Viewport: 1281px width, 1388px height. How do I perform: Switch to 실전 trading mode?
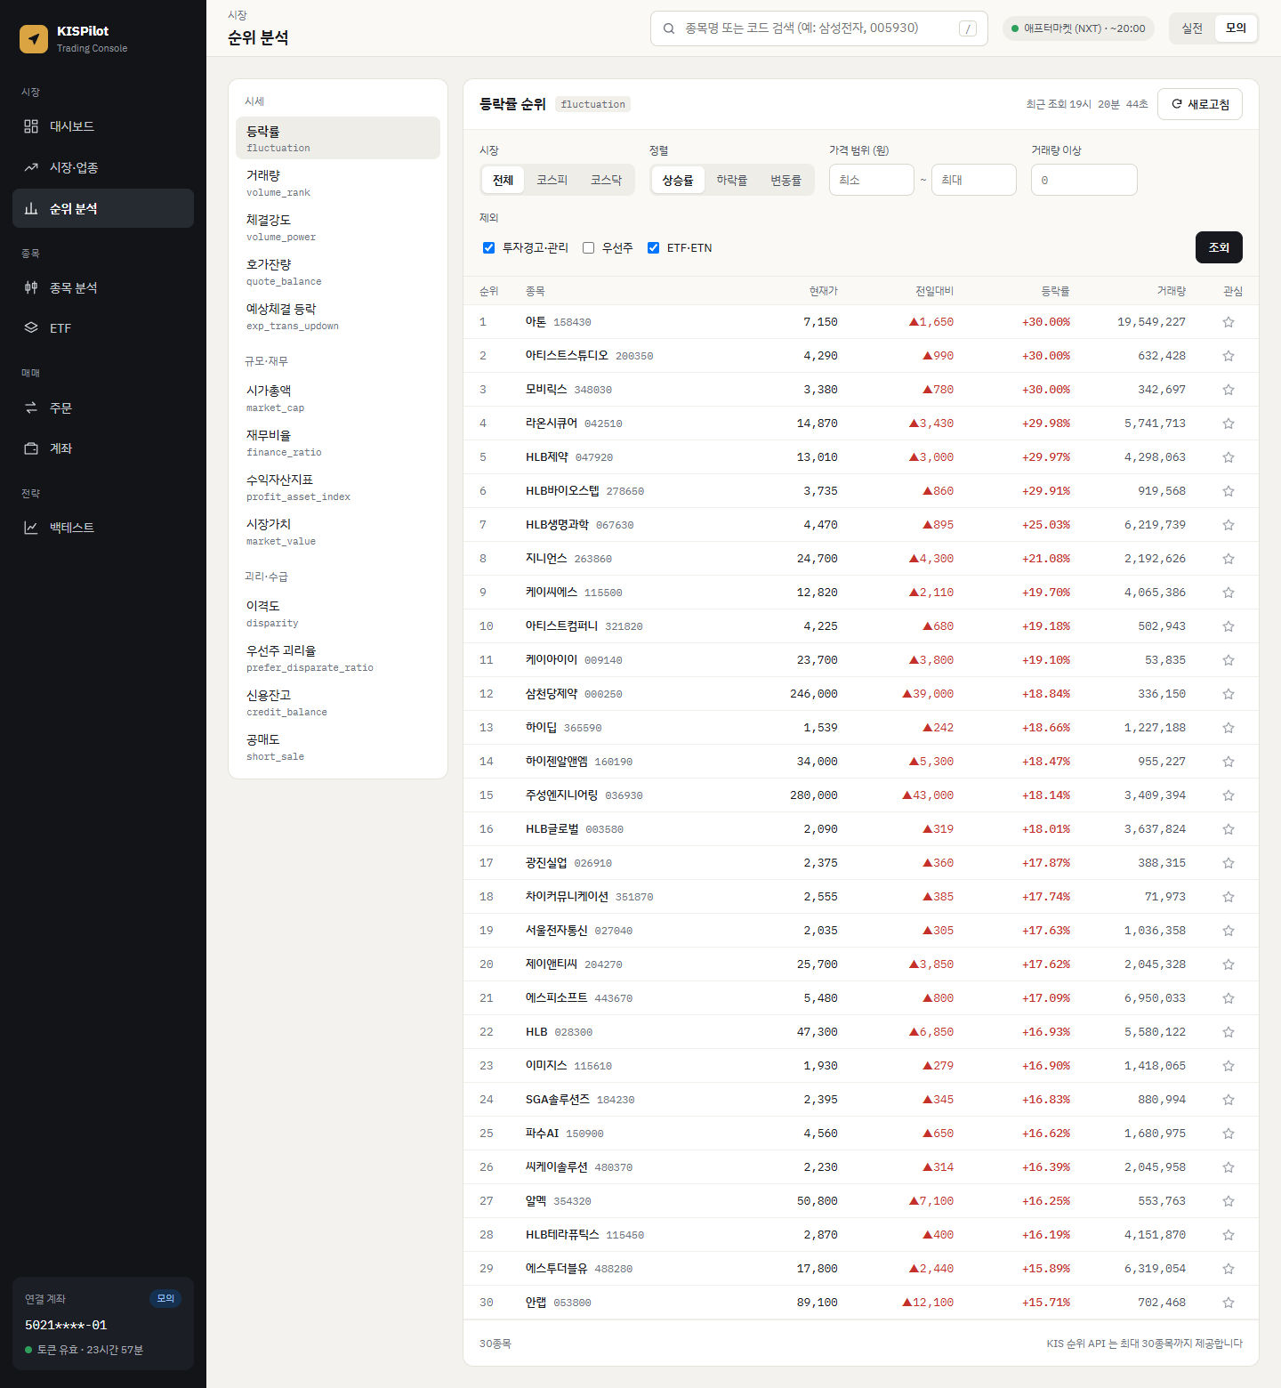[1192, 28]
